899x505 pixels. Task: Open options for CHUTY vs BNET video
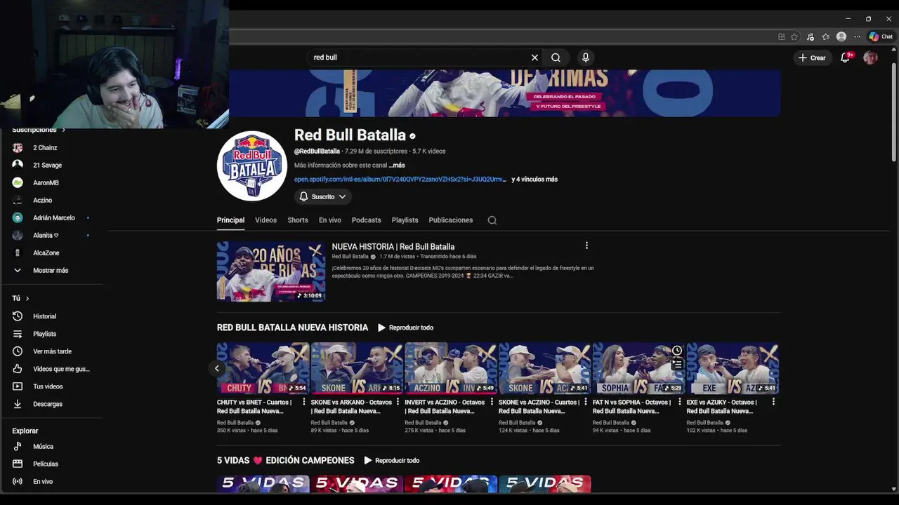tap(303, 402)
